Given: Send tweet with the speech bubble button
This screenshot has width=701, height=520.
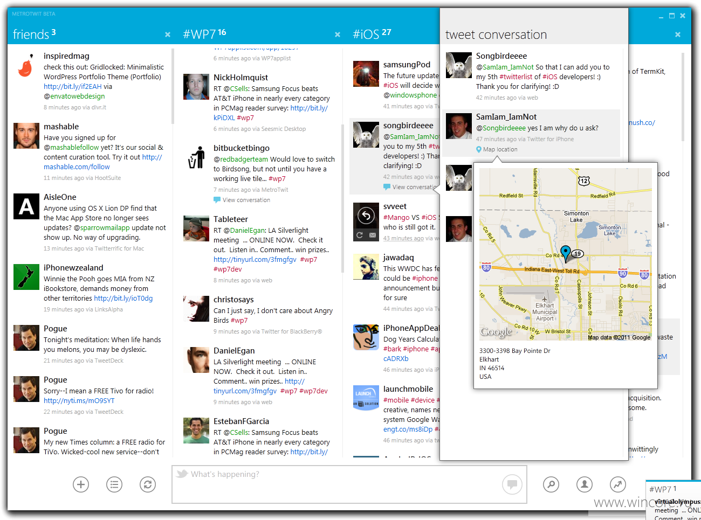Looking at the screenshot, I should click(x=512, y=484).
